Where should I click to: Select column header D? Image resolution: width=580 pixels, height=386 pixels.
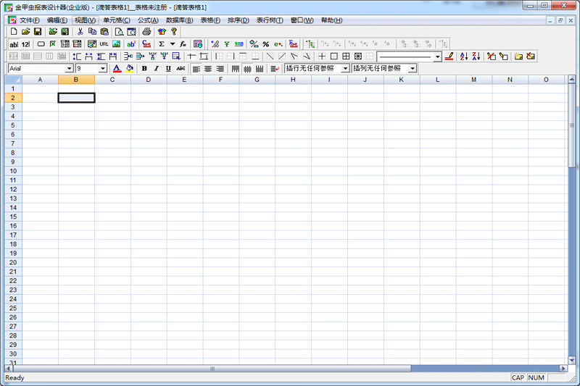[148, 80]
